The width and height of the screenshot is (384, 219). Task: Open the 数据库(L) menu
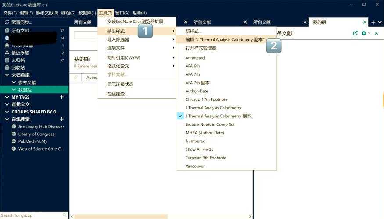(87, 13)
